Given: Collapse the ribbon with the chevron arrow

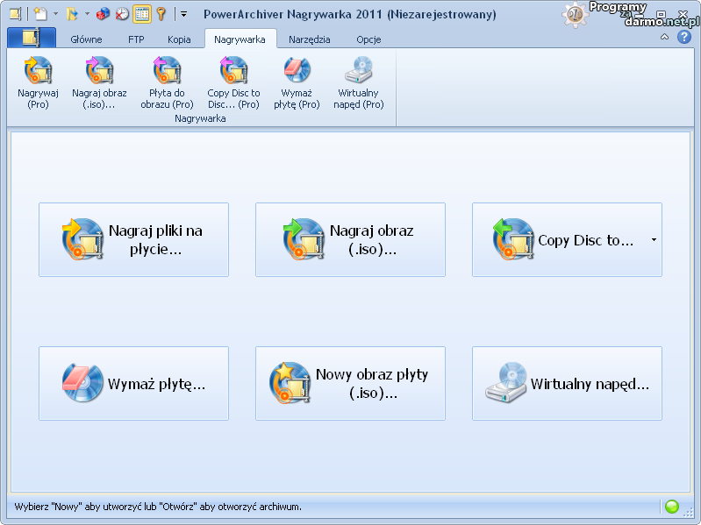Looking at the screenshot, I should tap(664, 38).
